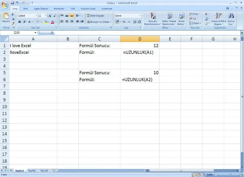Open the Name Box dropdown arrow
Screen dimensions: 244x177
(35, 32)
